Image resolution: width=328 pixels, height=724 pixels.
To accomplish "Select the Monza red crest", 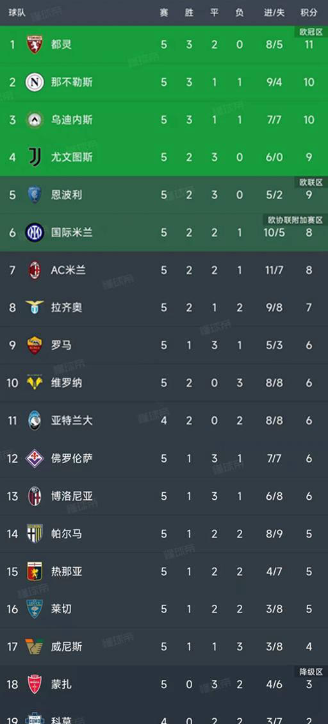I will 35,684.
